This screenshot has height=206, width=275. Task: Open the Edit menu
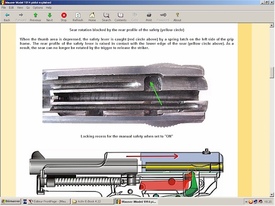pos(11,7)
